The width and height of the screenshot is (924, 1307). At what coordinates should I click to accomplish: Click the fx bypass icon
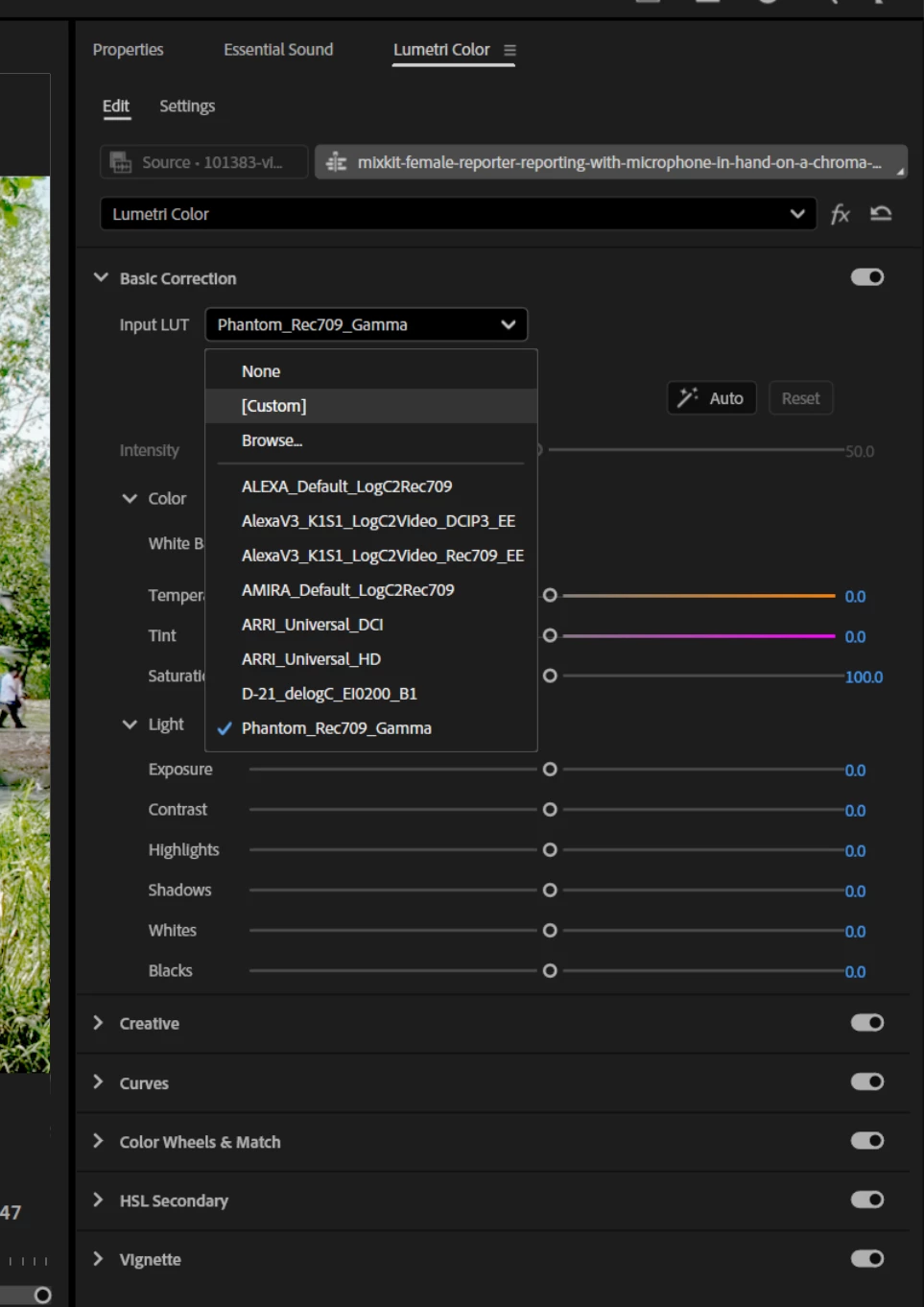coord(841,214)
